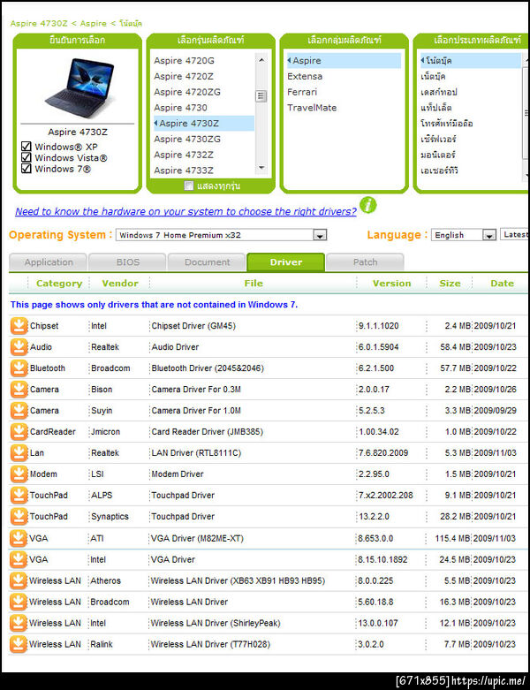
Task: Select เซิร์ฟเวอร์ product type
Action: click(438, 139)
